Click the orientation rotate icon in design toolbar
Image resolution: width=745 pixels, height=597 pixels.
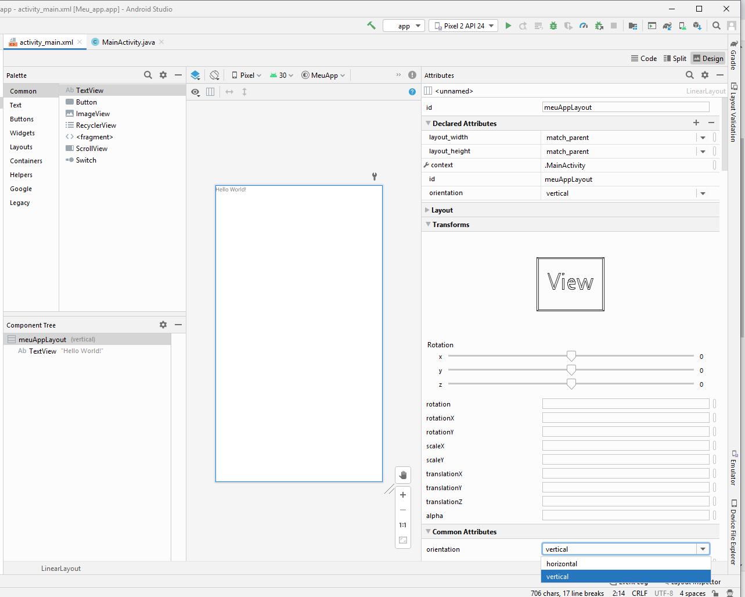[214, 75]
